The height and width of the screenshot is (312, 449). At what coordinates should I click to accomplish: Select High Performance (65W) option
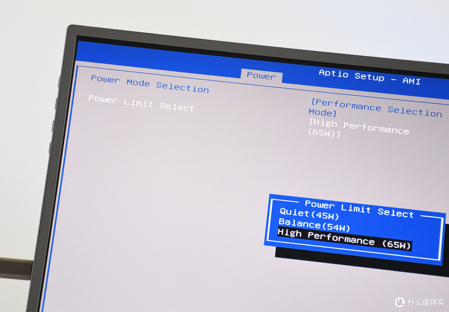345,239
